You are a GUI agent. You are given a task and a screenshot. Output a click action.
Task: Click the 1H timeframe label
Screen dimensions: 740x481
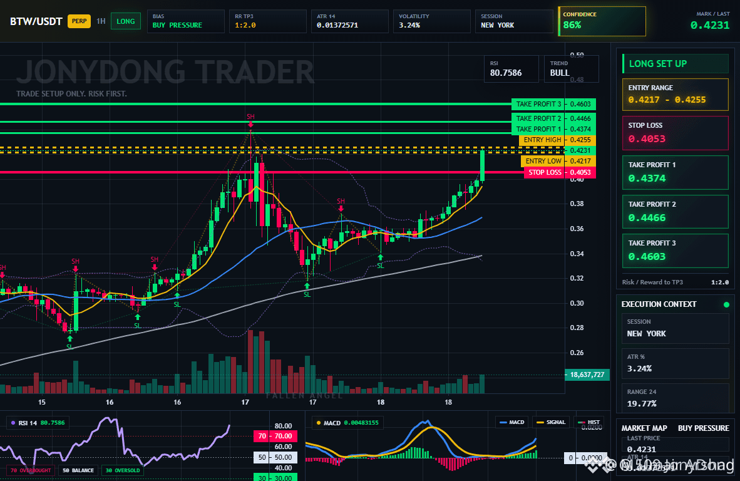[101, 21]
